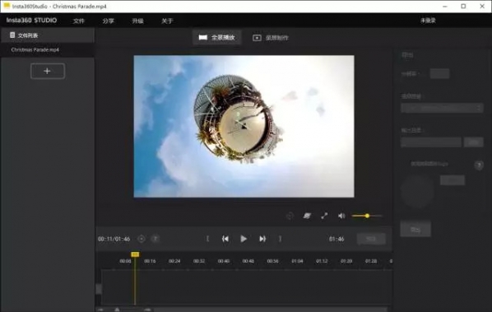Open the 分享 menu
This screenshot has height=312, width=492.
108,21
